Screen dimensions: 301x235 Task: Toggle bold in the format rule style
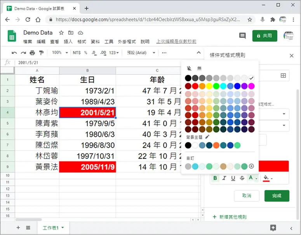point(215,178)
